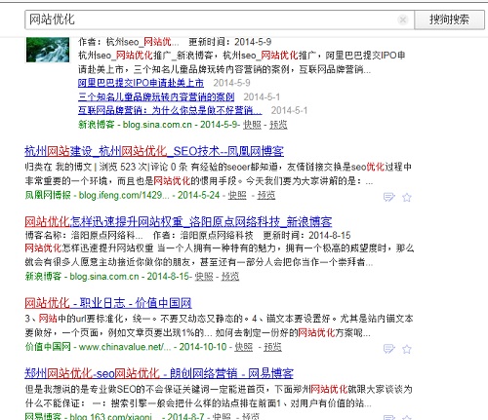Screen dimensions: 488x420
Task: Open 预览 for the chinavalue.net result
Action: pyautogui.click(x=272, y=347)
